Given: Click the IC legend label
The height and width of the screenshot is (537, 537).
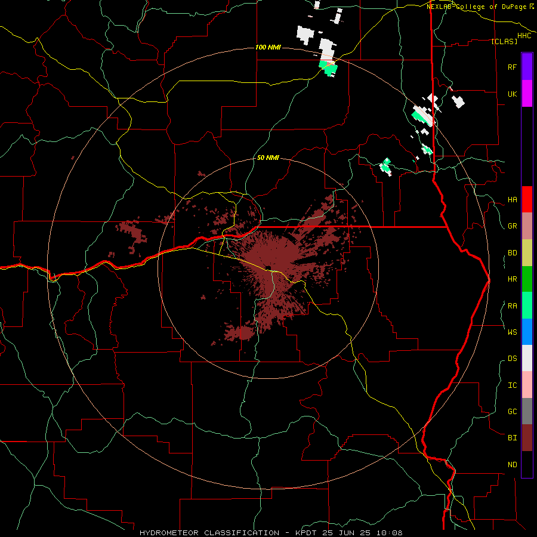Looking at the screenshot, I should click(x=512, y=385).
